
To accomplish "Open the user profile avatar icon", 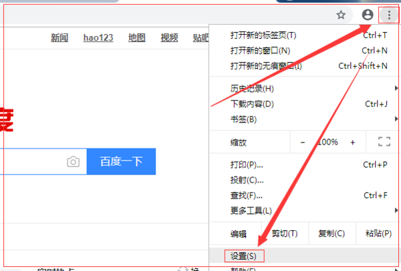I will coord(367,14).
